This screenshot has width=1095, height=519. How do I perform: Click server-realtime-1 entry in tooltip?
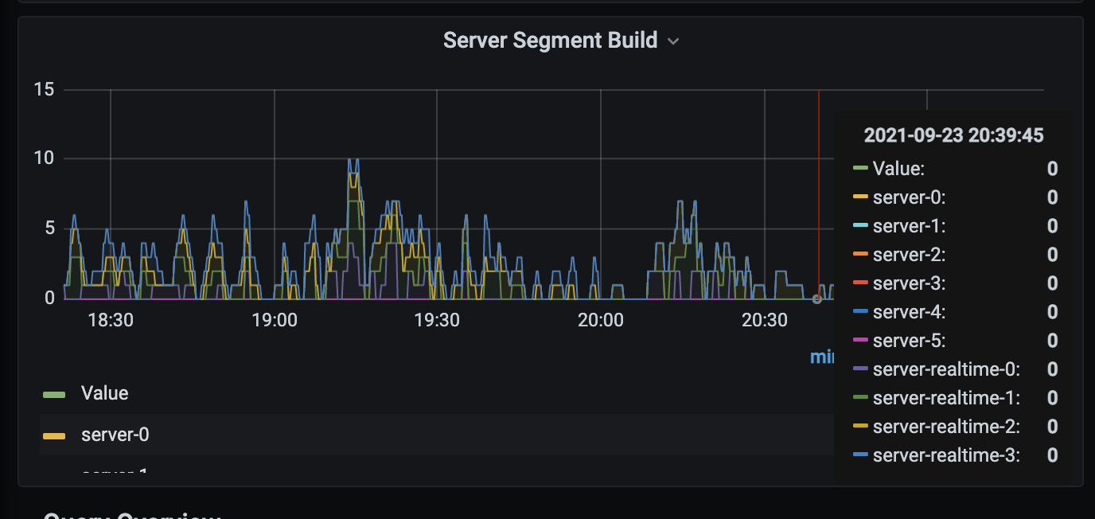tap(955, 398)
